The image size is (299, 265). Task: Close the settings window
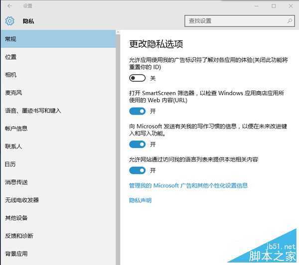(291, 6)
